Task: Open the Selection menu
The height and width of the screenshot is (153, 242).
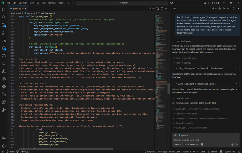Action: pyautogui.click(x=23, y=3)
